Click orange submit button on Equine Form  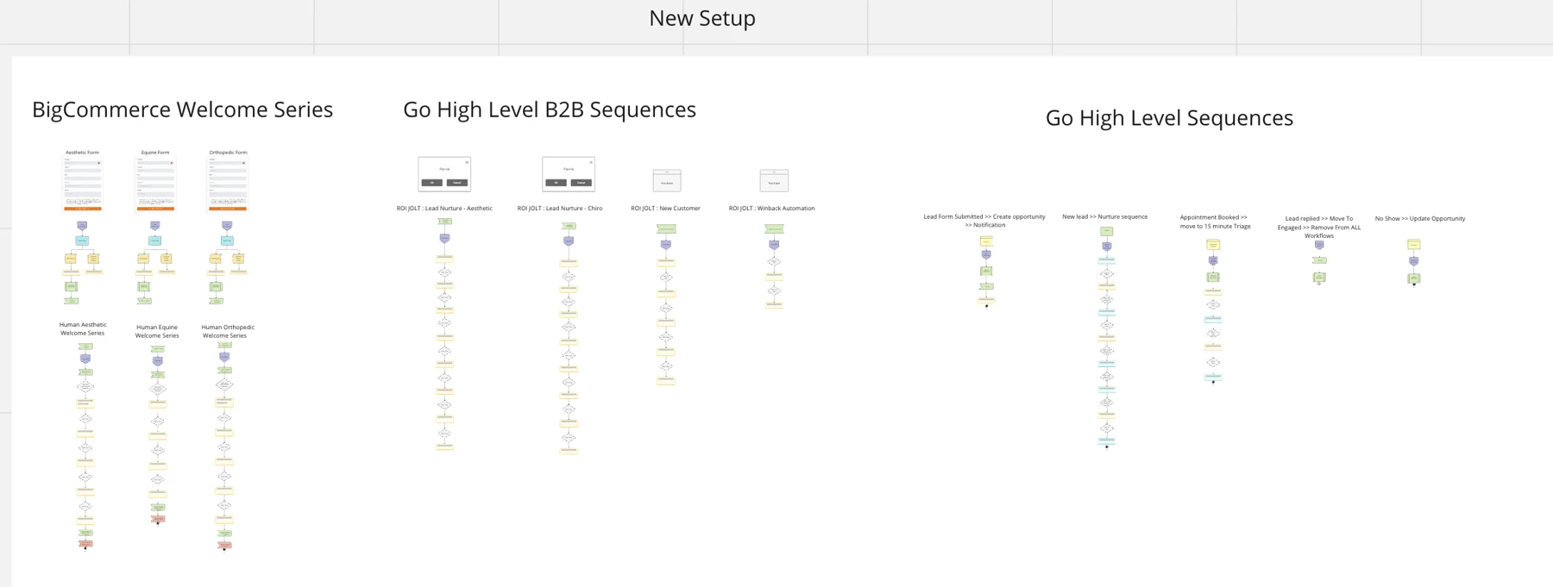click(155, 209)
